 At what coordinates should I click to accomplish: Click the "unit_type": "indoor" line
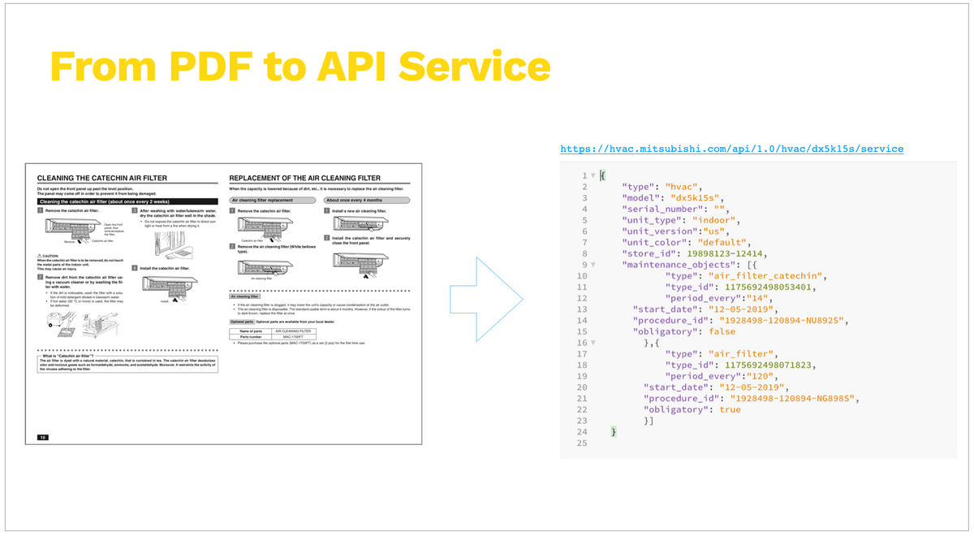(x=682, y=220)
